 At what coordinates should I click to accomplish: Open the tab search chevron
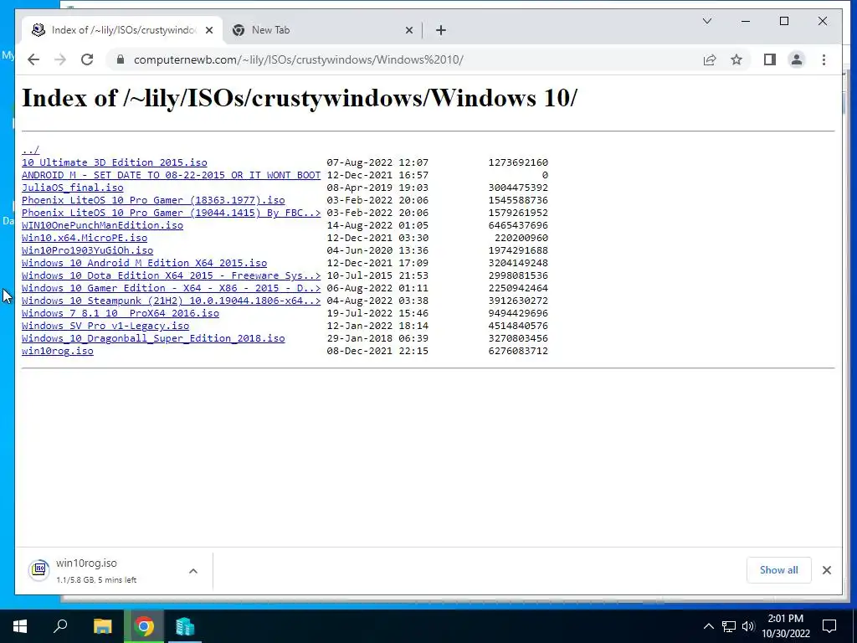pos(706,21)
